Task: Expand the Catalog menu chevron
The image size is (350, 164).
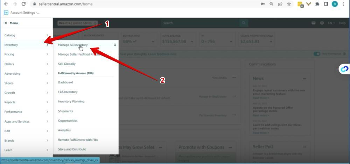Action: (x=47, y=35)
